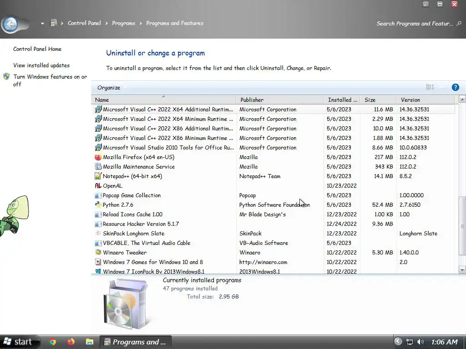Click the Visual Studio 2010 Tools for Office icon
Screen dimensions: 466x349
coord(98,147)
